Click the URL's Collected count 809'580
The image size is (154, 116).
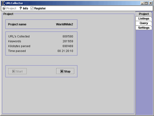click(68, 37)
